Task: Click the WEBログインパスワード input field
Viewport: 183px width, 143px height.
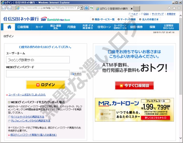Action: pyautogui.click(x=38, y=74)
